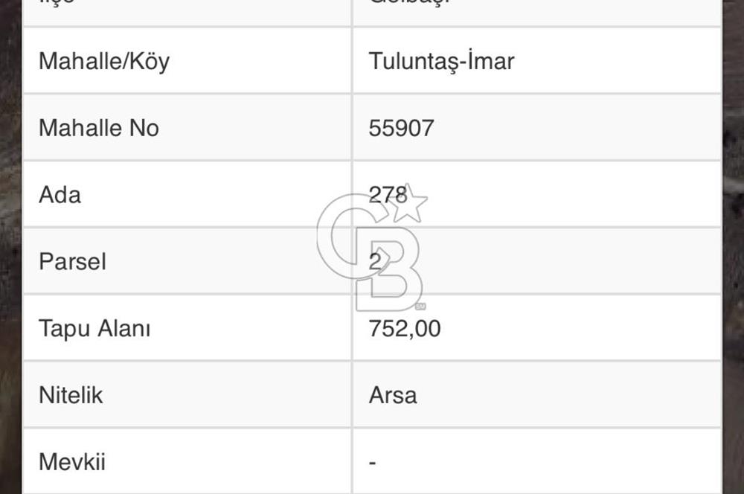The height and width of the screenshot is (494, 744).
Task: Click the 55907 neighborhood number
Action: [401, 128]
